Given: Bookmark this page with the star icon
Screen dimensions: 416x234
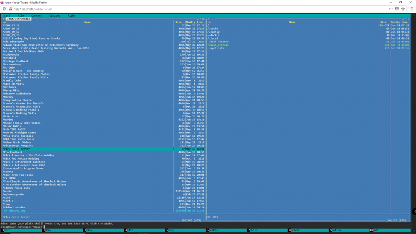Looking at the screenshot, I should [403, 9].
